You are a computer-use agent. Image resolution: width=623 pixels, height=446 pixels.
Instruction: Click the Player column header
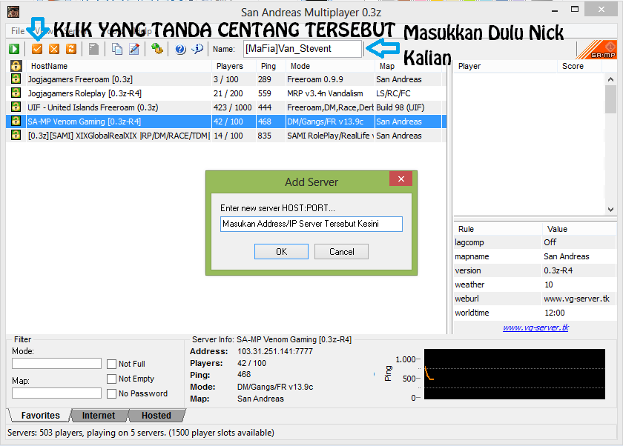505,66
